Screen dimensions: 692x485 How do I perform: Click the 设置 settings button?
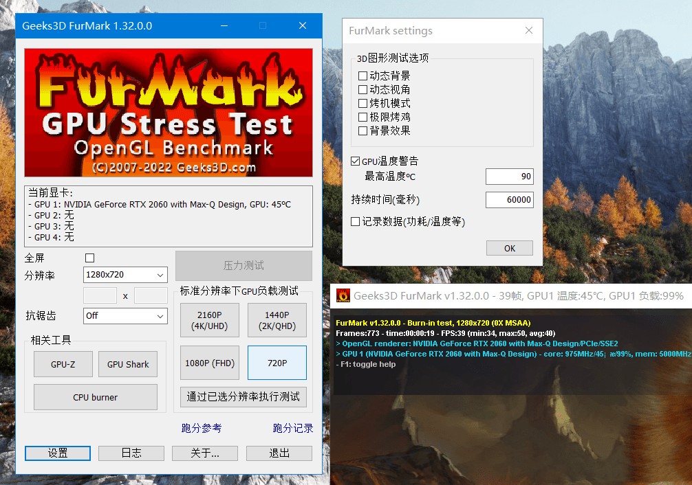click(58, 453)
